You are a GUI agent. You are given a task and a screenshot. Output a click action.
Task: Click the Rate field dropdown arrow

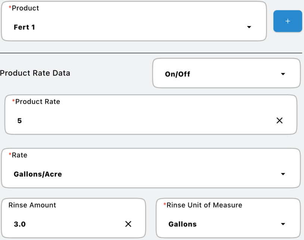point(283,174)
